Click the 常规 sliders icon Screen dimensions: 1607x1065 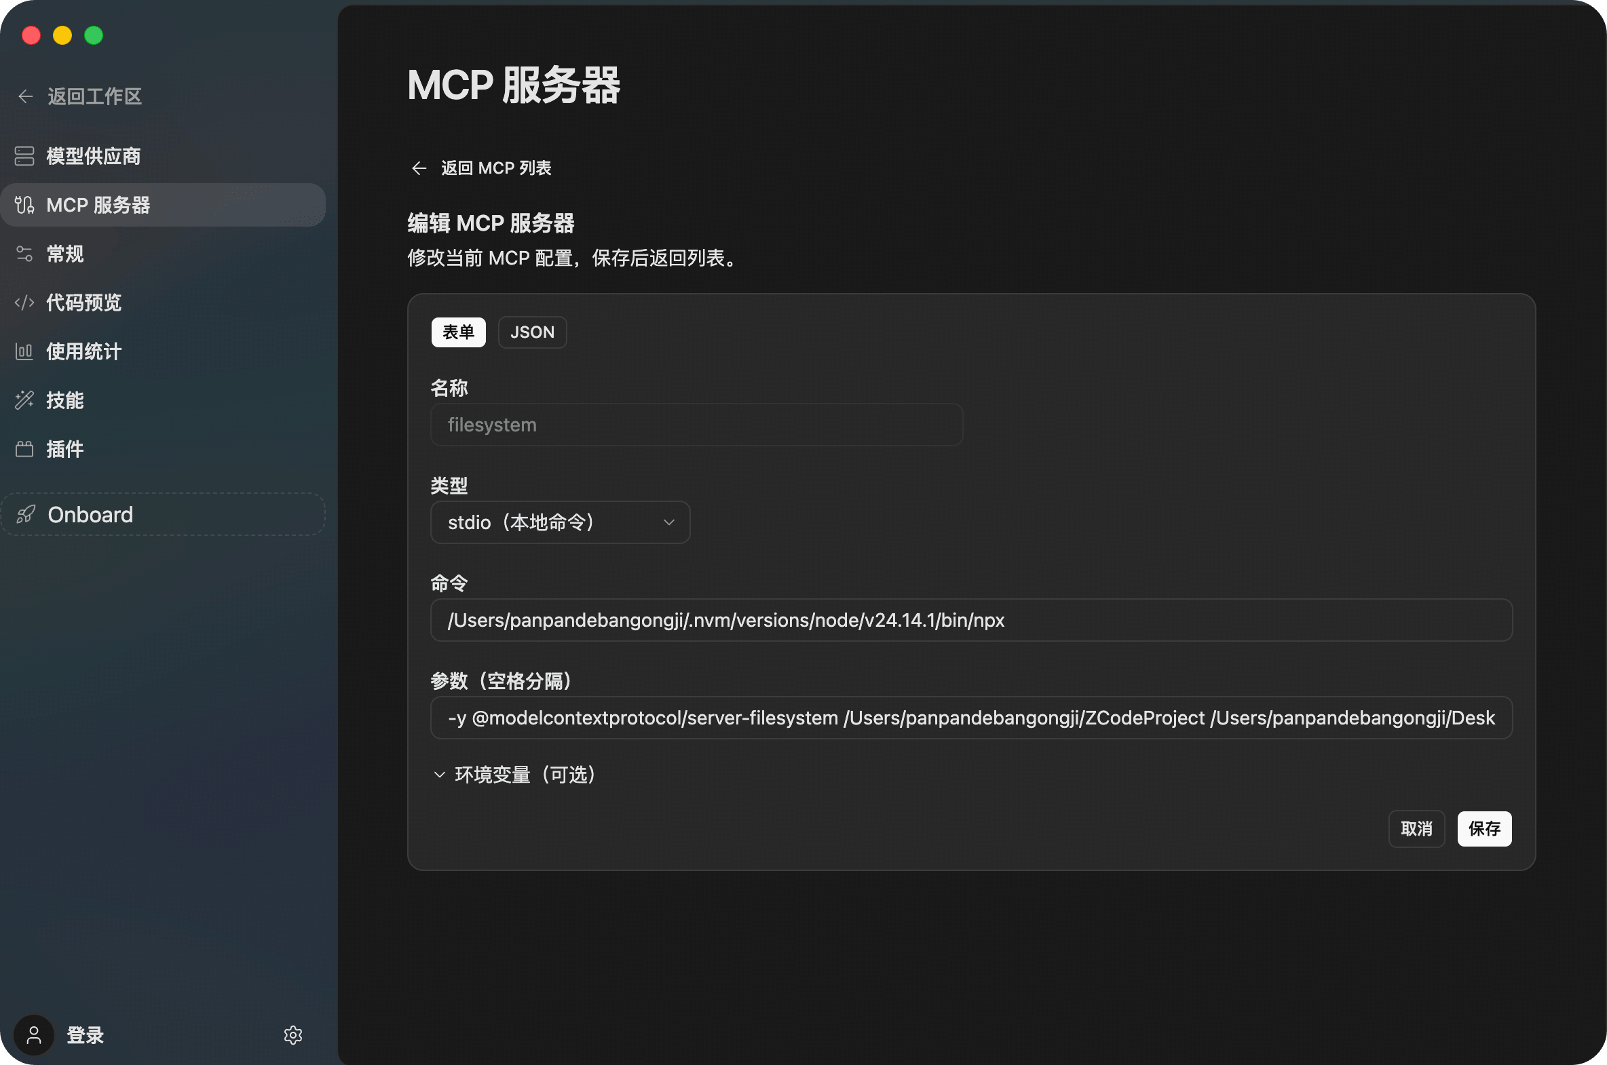click(x=24, y=254)
